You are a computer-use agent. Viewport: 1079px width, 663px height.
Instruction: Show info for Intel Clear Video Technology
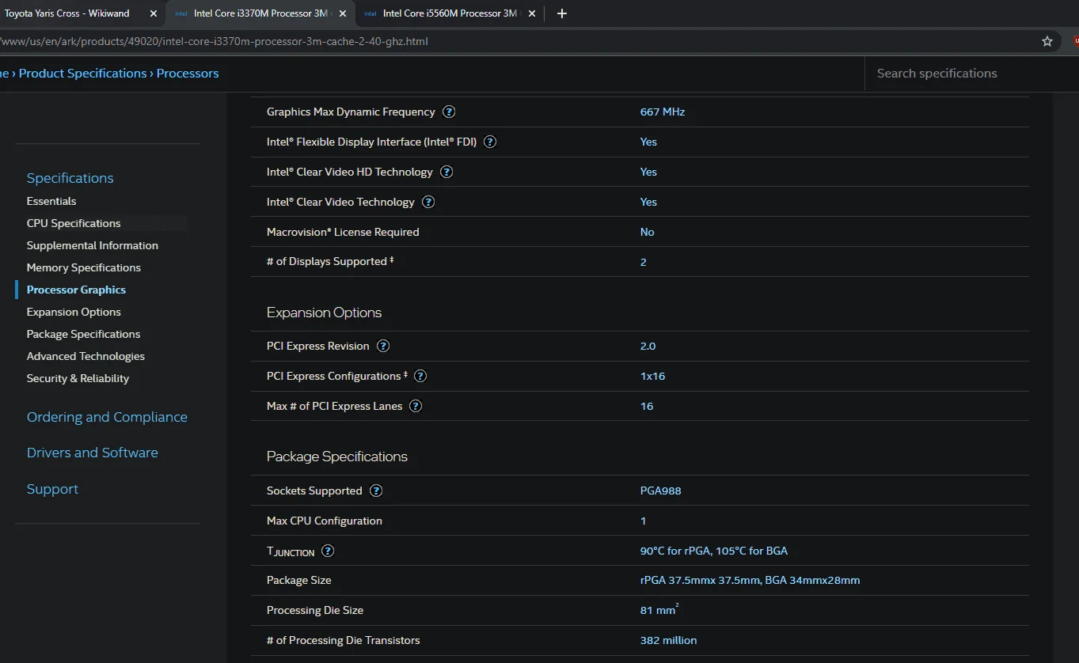click(428, 202)
